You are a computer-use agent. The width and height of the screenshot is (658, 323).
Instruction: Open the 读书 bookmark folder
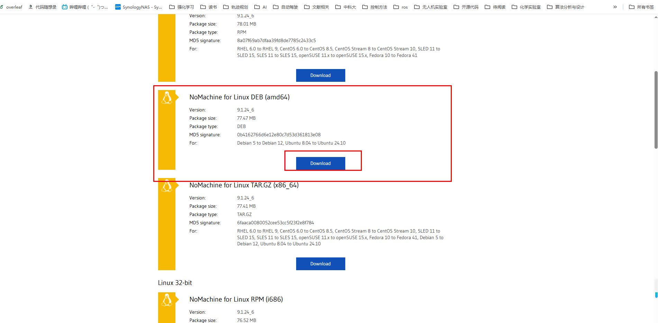[x=209, y=7]
